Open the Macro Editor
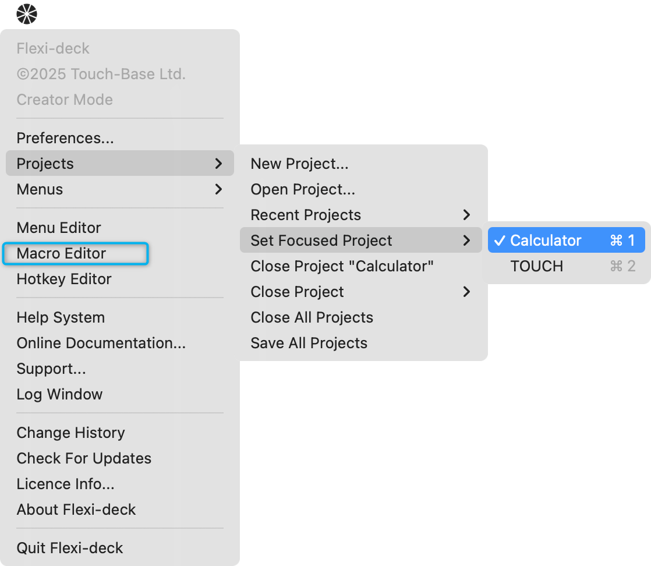The height and width of the screenshot is (566, 651). [x=62, y=253]
